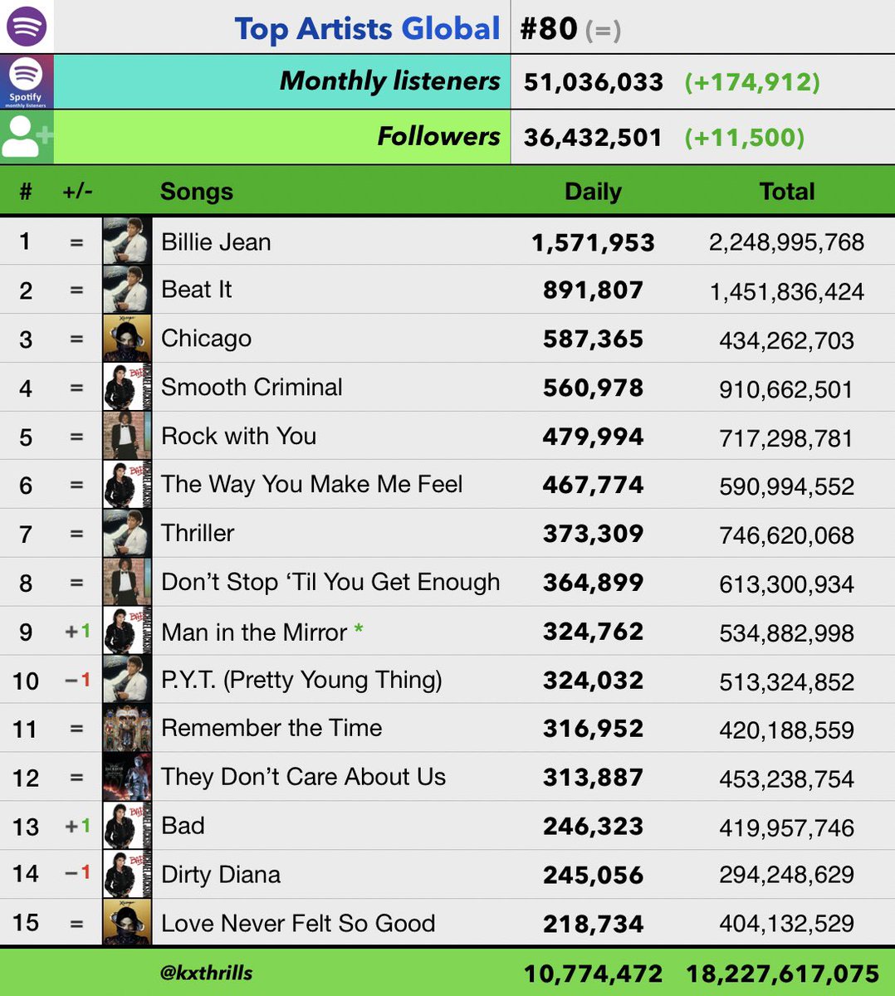Click the +174,912 listeners change
The image size is (895, 996).
752,82
